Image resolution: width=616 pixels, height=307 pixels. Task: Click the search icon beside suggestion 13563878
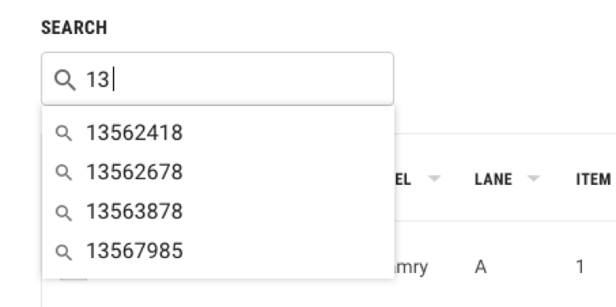pyautogui.click(x=64, y=212)
